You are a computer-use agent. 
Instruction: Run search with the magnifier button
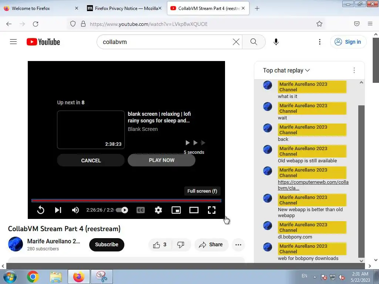[x=254, y=42]
